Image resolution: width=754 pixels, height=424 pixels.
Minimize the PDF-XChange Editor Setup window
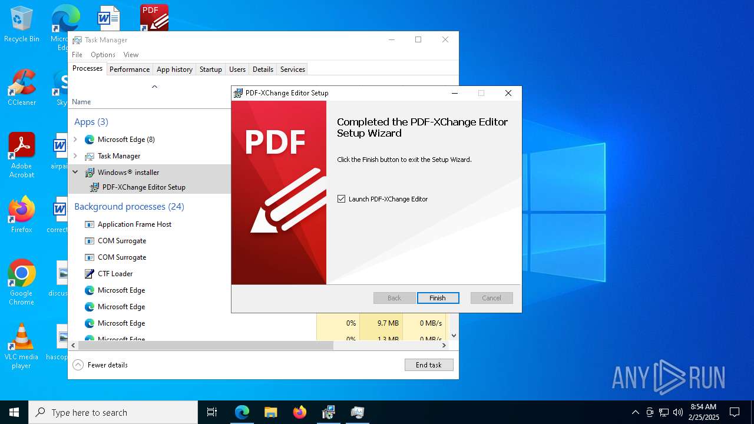(455, 93)
